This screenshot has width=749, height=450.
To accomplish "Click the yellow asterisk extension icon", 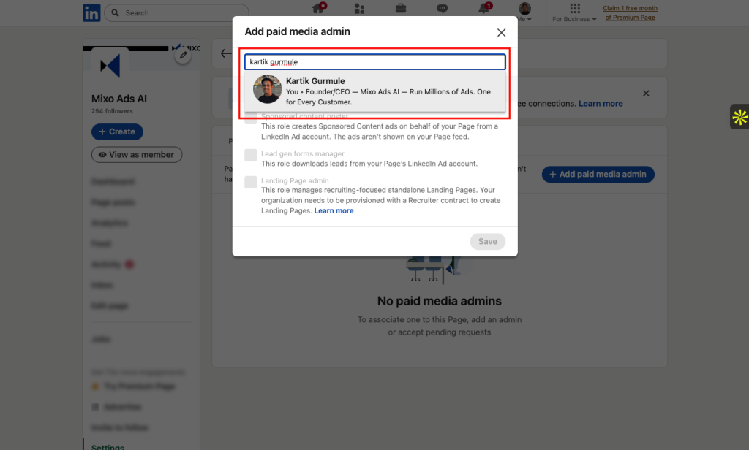I will pyautogui.click(x=739, y=117).
